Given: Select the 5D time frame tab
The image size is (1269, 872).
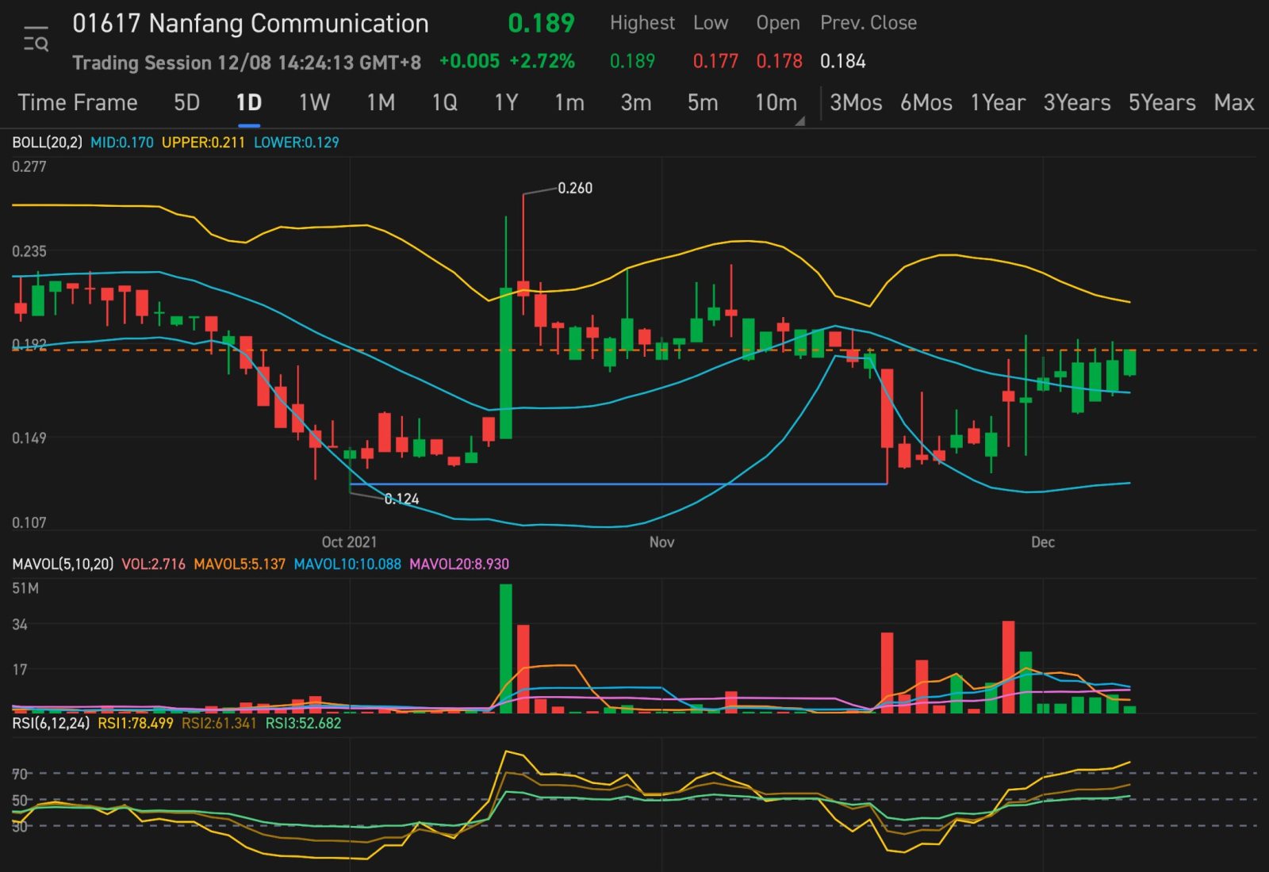Looking at the screenshot, I should 186,103.
